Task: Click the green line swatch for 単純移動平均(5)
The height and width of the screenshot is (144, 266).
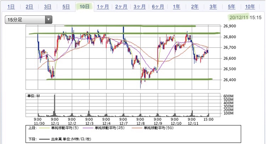Action: pyautogui.click(x=44, y=128)
